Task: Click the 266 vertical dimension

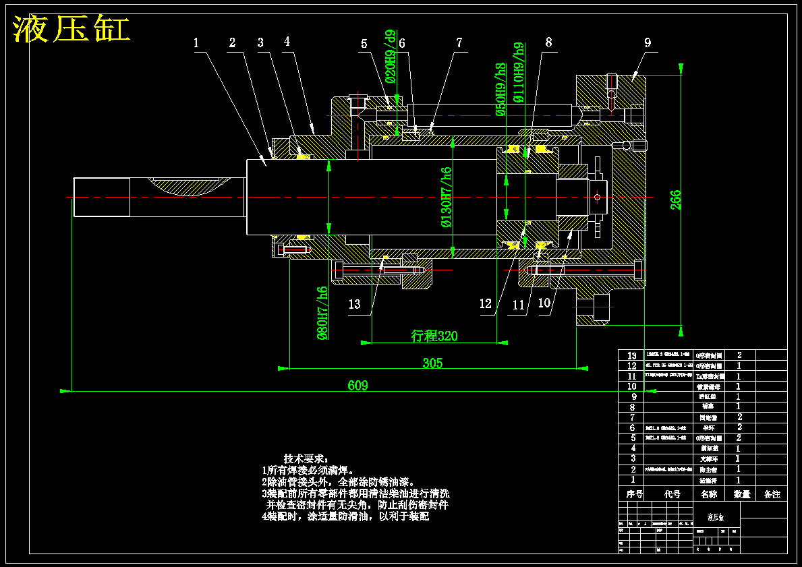Action: pos(676,200)
